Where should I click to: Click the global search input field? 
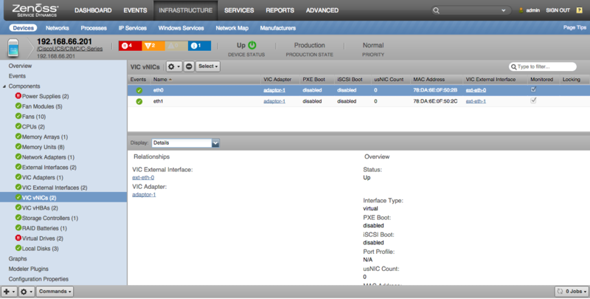pos(471,10)
